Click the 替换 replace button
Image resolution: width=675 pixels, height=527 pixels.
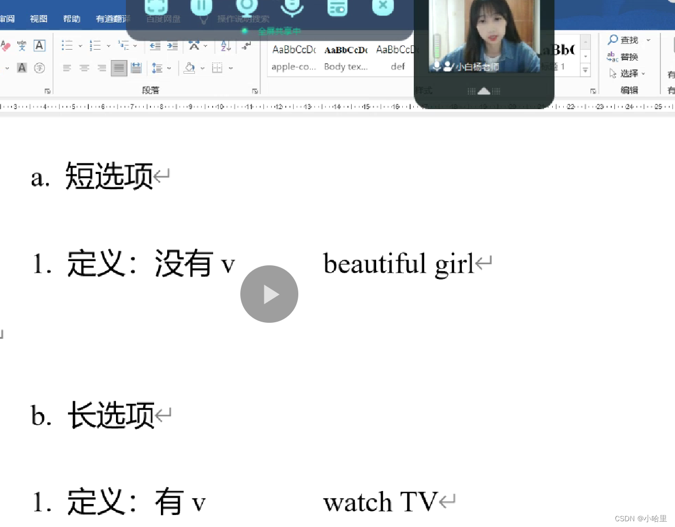pos(623,57)
